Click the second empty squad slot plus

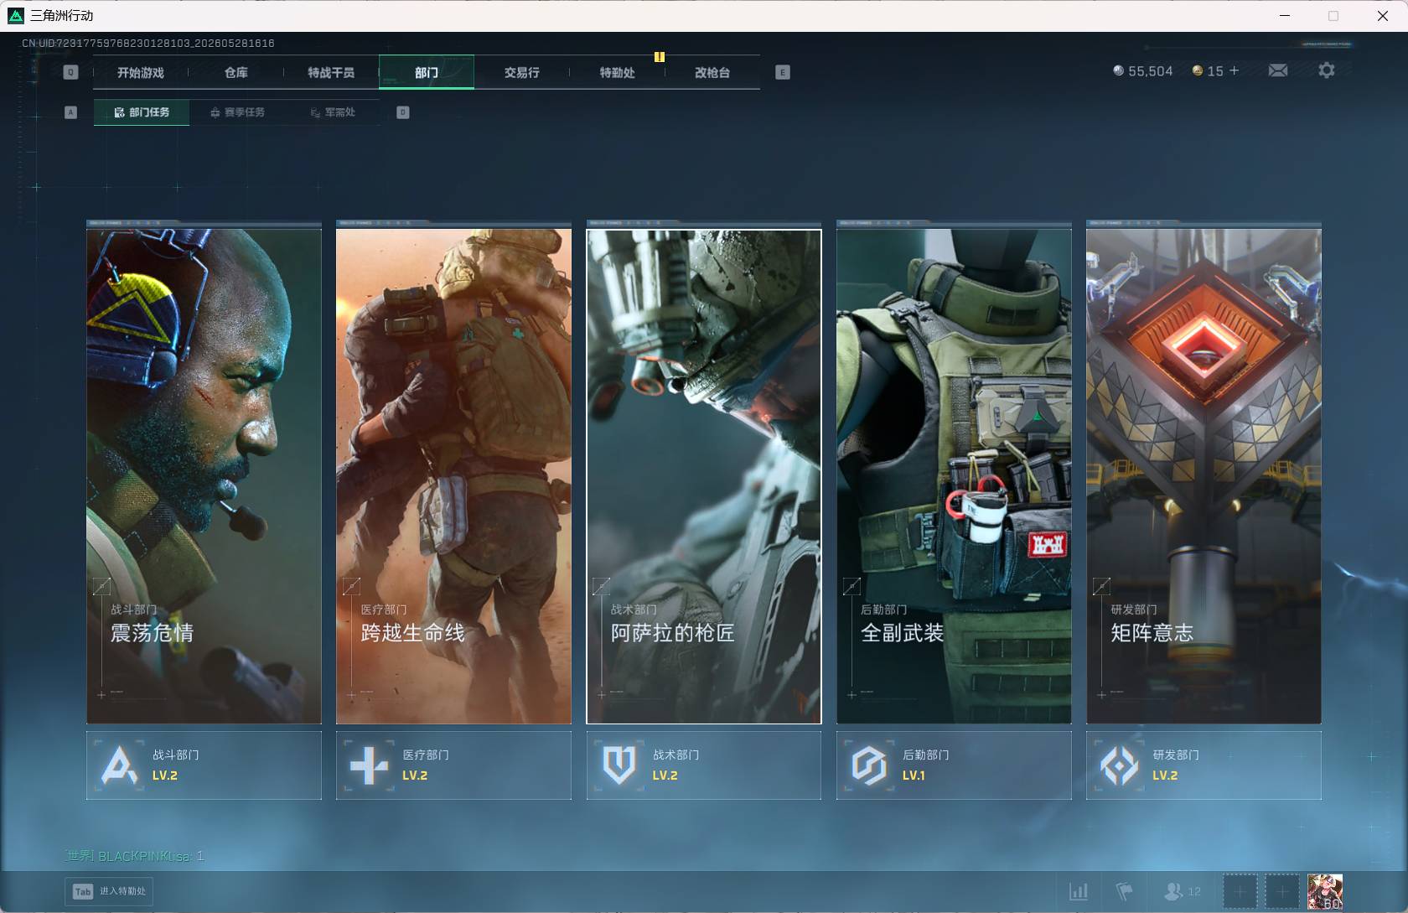click(1281, 891)
